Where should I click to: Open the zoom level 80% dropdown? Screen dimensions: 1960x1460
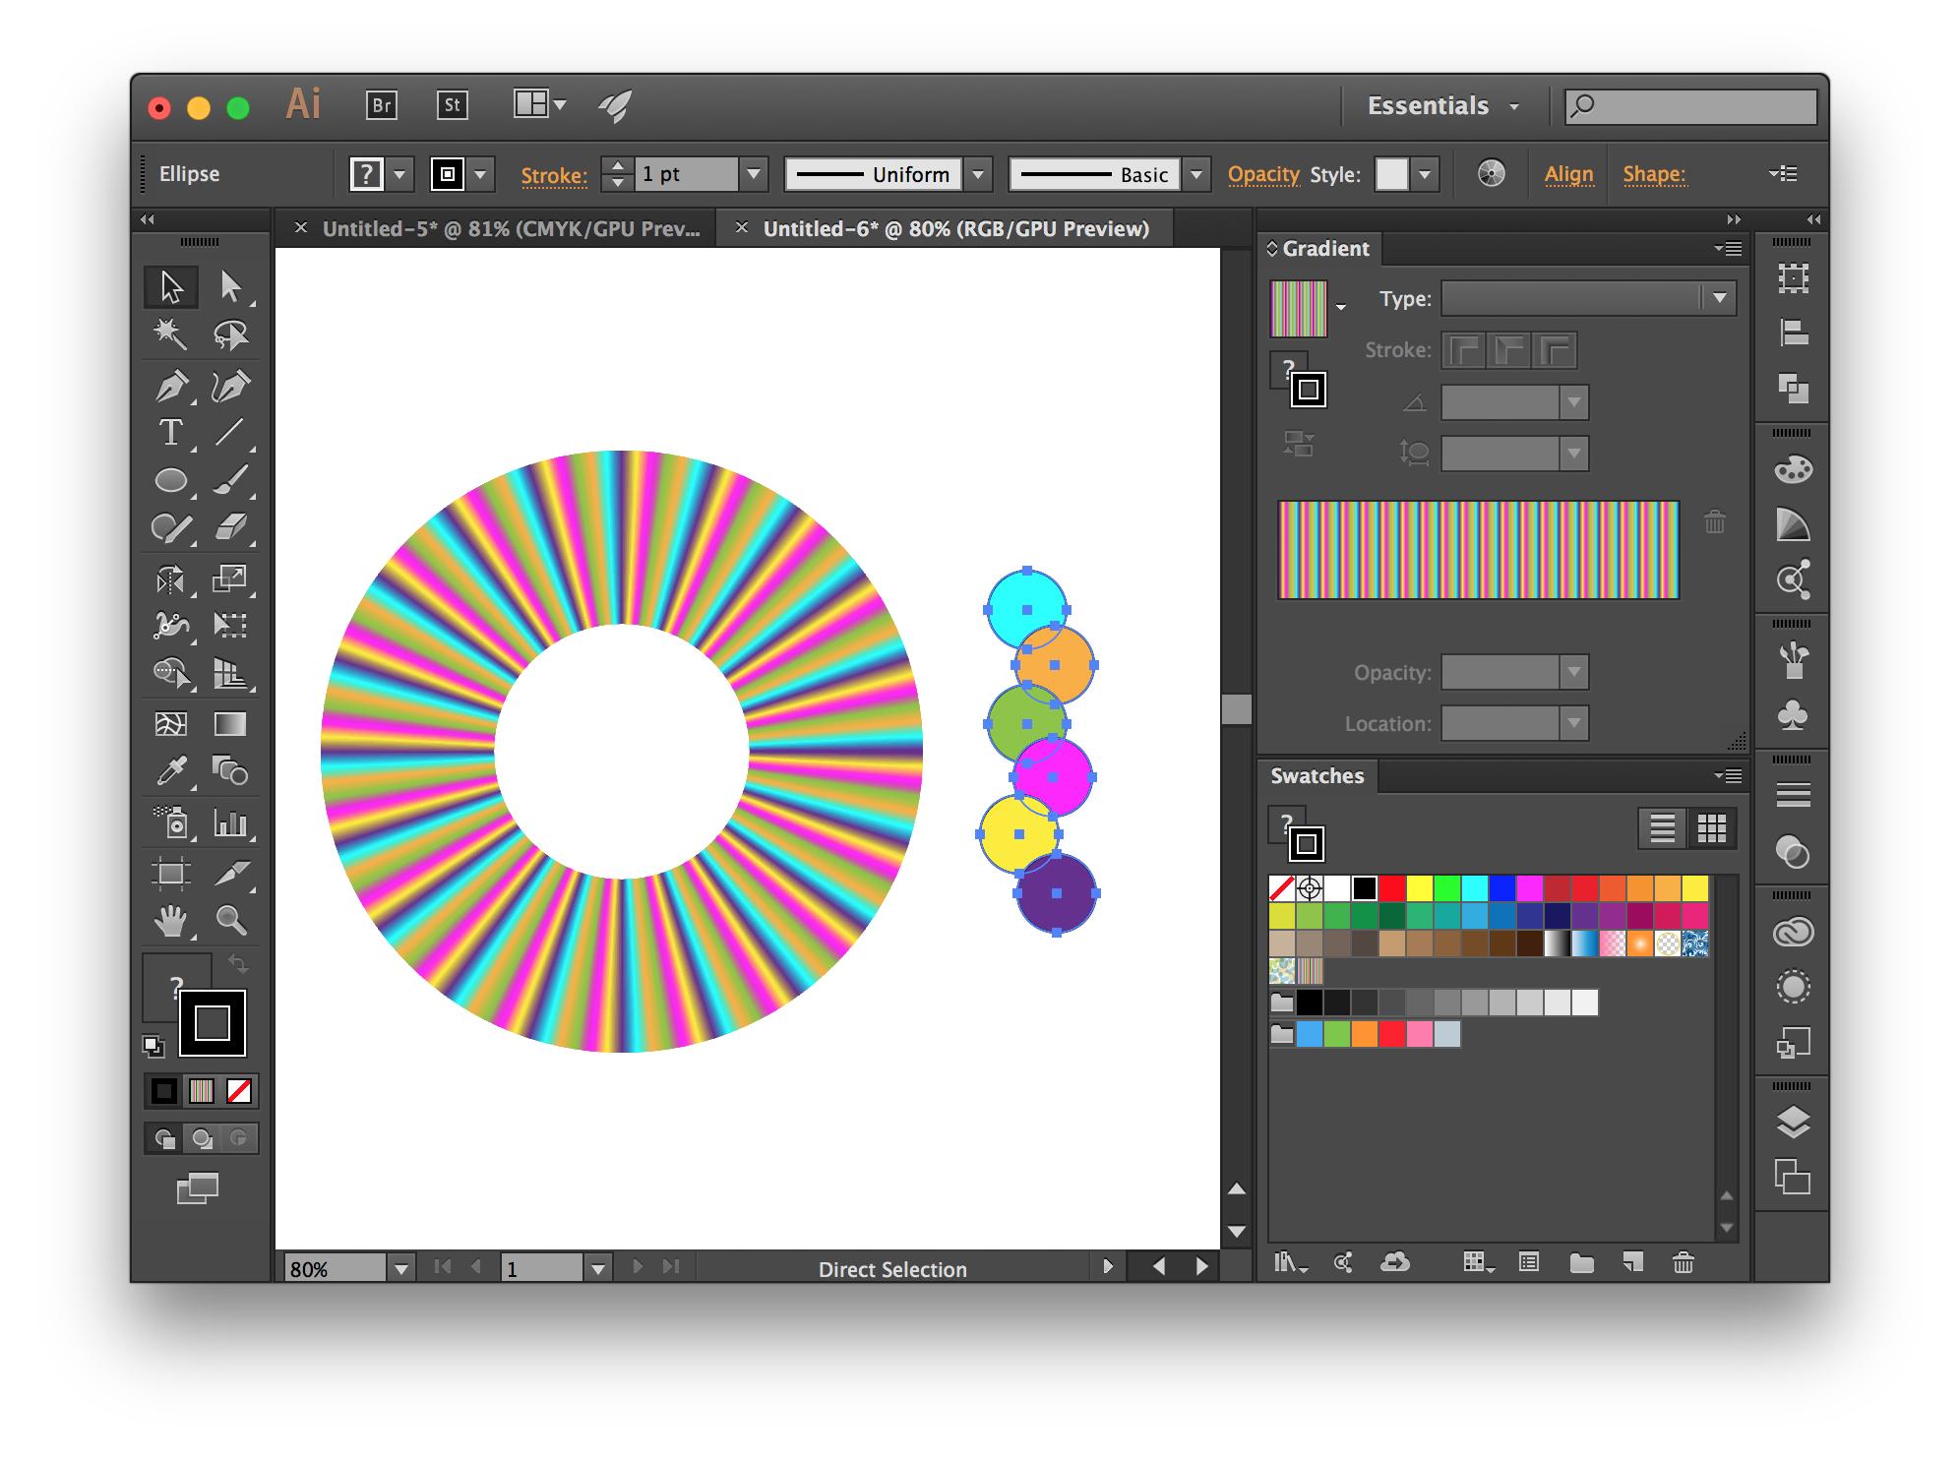400,1268
